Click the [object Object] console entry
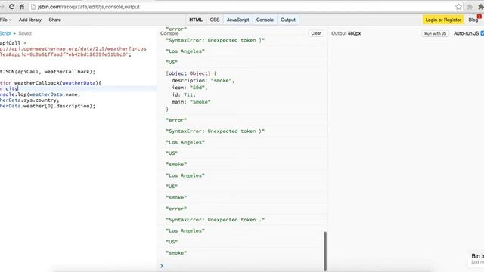Viewport: 484px width, 272px height. [191, 73]
